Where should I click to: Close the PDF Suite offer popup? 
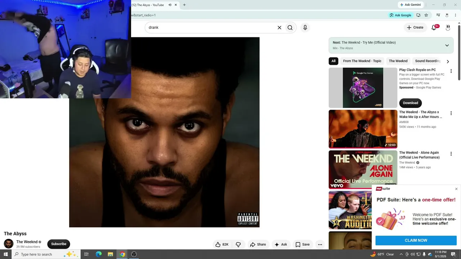[456, 189]
